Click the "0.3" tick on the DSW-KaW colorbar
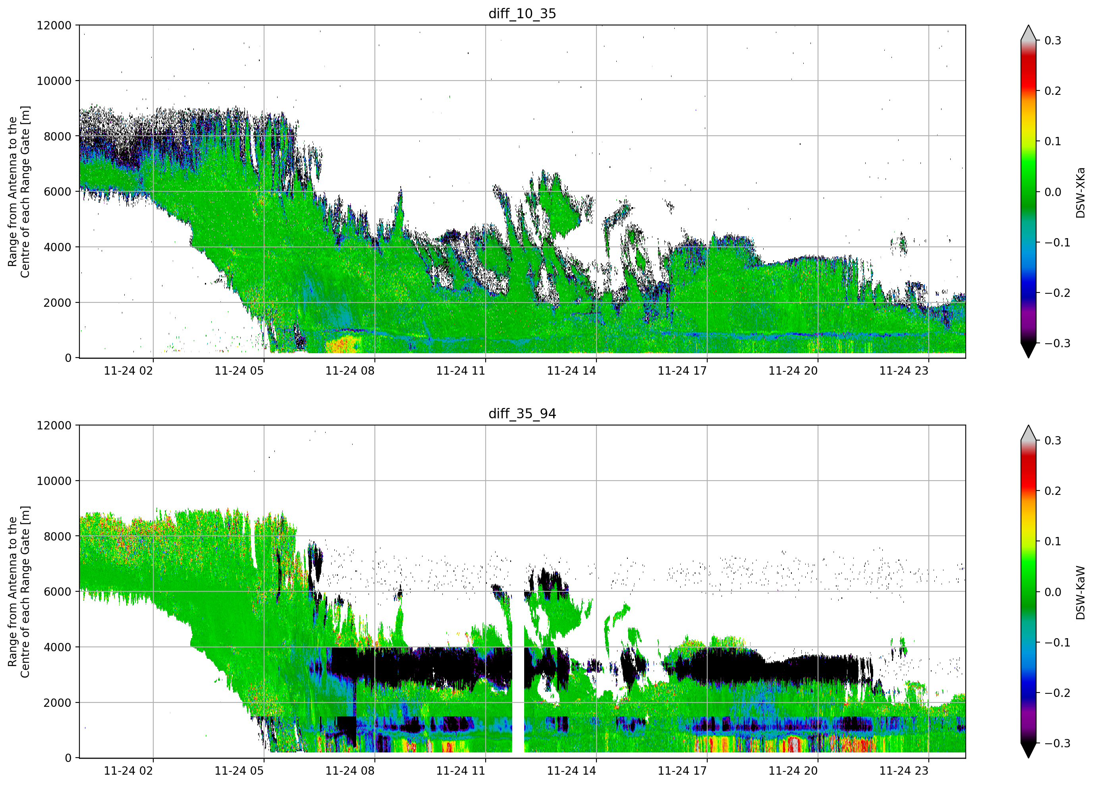This screenshot has width=1094, height=785. 1053,441
